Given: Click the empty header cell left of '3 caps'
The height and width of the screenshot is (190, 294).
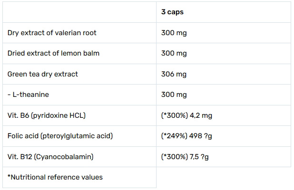Looking at the screenshot, I should 79,12.
